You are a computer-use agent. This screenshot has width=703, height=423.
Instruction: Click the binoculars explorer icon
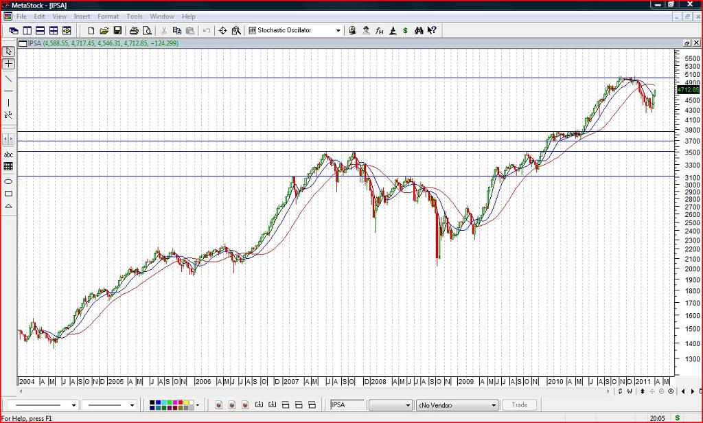[419, 30]
